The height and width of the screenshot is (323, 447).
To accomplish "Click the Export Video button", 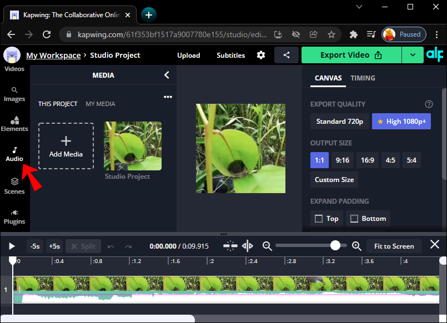I will 351,55.
